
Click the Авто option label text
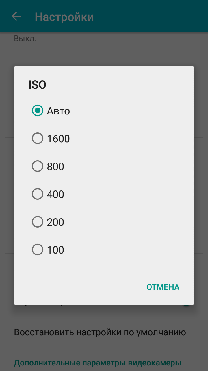pyautogui.click(x=58, y=111)
